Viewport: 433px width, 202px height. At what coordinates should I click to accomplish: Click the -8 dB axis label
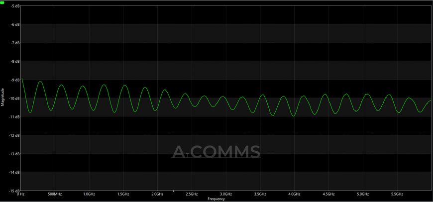pos(15,61)
